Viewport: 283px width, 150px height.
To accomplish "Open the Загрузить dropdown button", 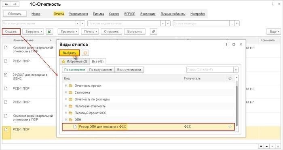I will tap(33, 32).
